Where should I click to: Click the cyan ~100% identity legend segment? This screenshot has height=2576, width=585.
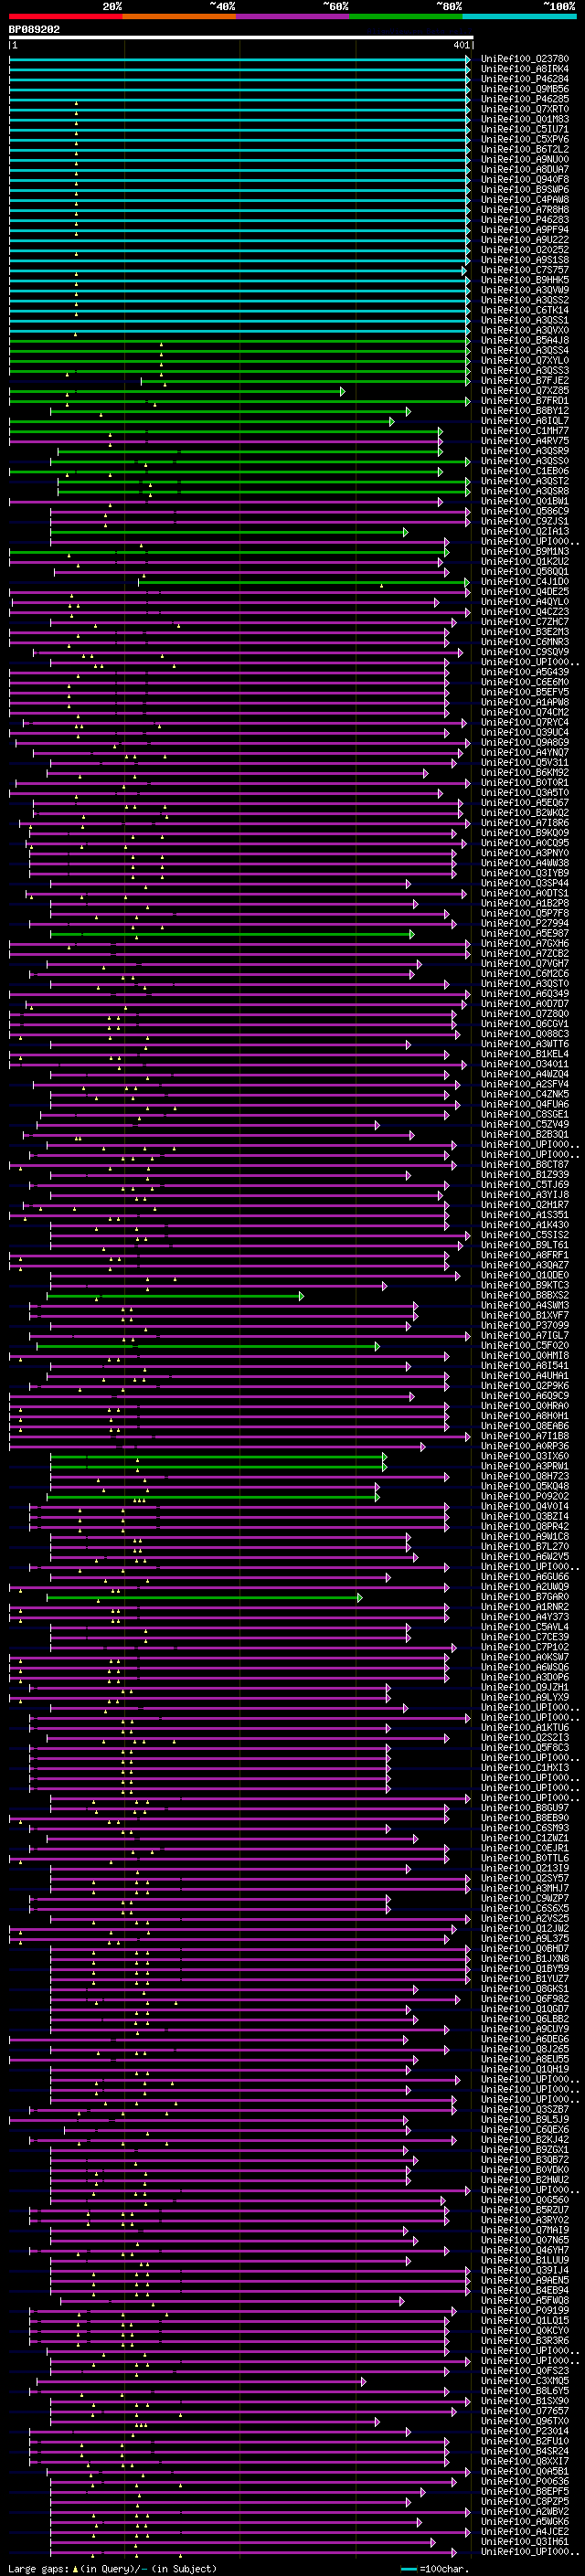point(519,16)
